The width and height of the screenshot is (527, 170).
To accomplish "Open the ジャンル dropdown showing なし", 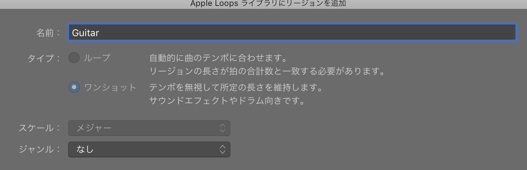I will (149, 149).
